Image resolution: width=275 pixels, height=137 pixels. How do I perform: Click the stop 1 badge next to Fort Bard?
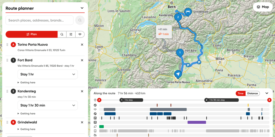point(13,60)
